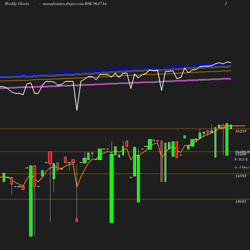Viewport: 250px width, 250px height.
Task: Click the 'BSE 961714' symbol label
Action: pyautogui.click(x=95, y=3)
